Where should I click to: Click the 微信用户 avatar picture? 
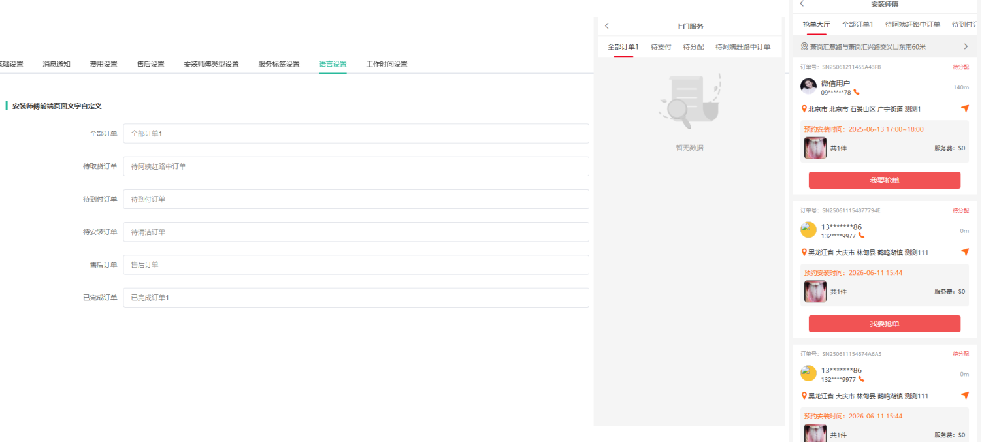pyautogui.click(x=809, y=86)
